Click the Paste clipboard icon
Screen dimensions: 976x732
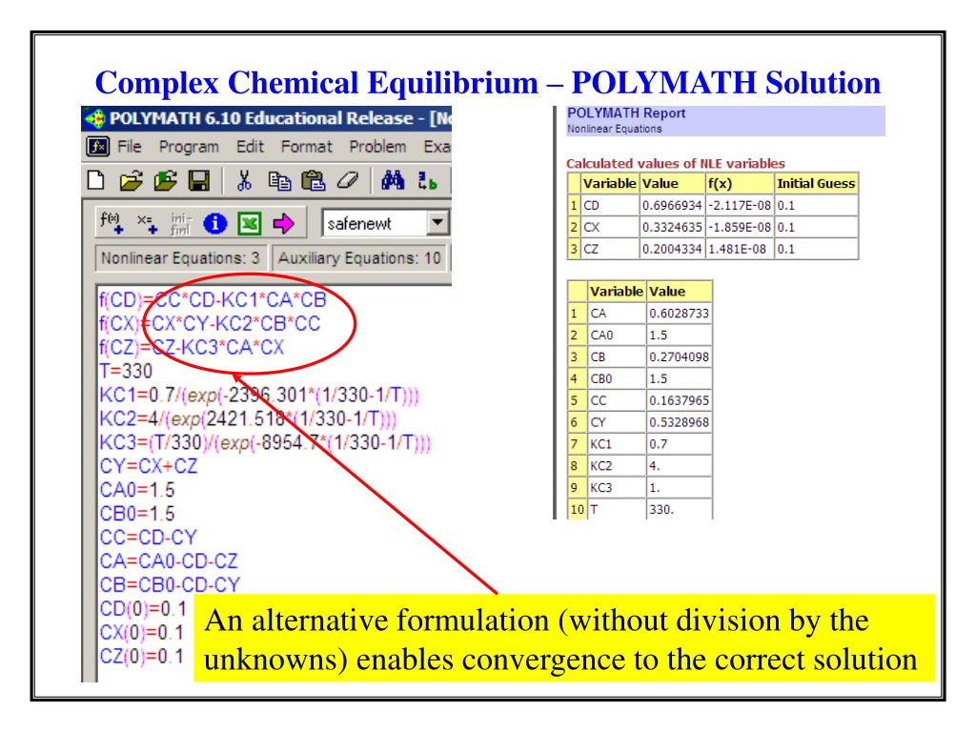click(x=313, y=180)
